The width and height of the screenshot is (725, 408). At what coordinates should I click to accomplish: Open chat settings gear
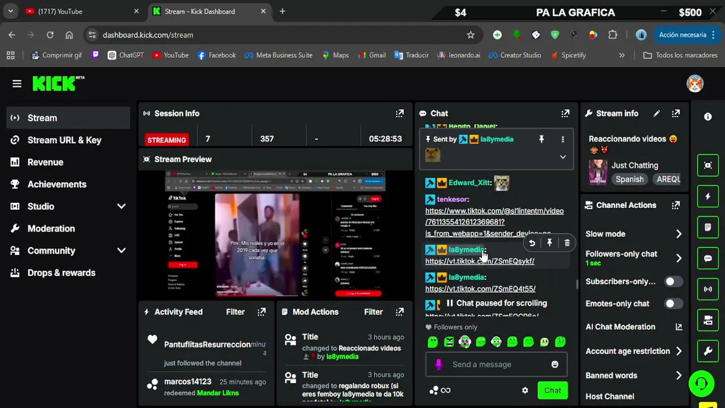tap(525, 390)
